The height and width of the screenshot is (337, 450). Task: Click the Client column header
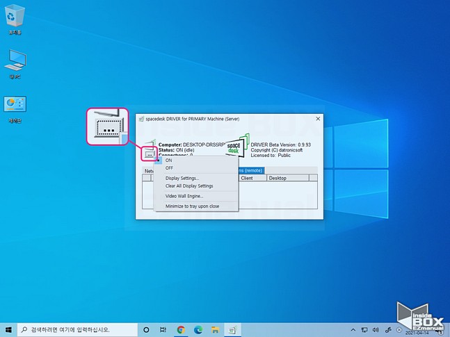(252, 178)
